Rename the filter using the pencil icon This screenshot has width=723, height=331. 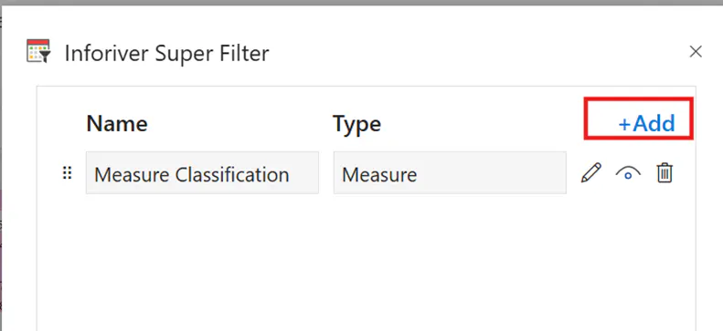(591, 173)
